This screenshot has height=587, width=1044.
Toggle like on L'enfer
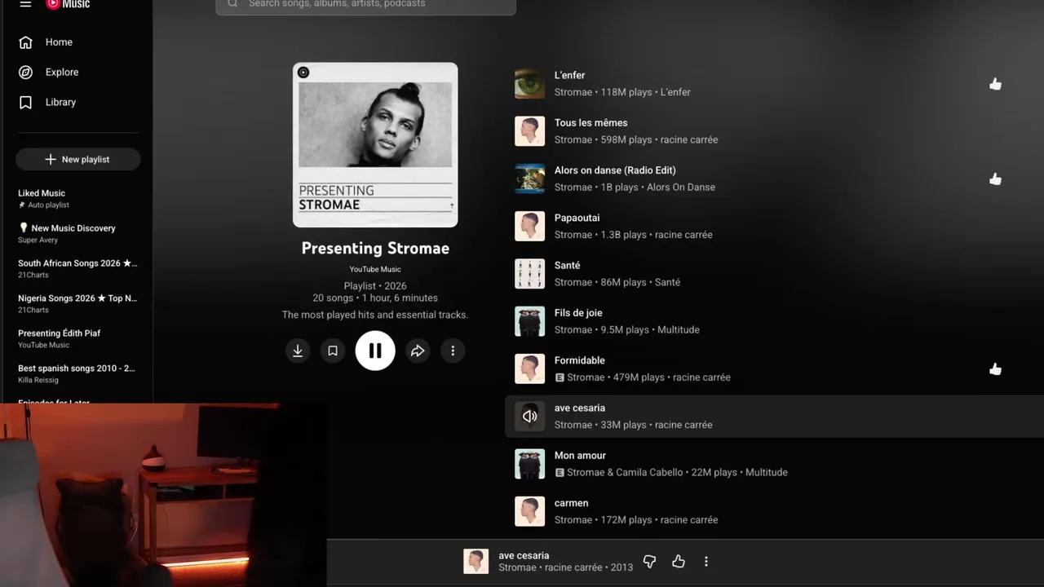pyautogui.click(x=995, y=84)
